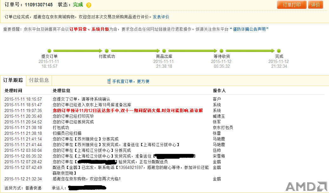Click the order status help question-mark icon
This screenshot has width=329, height=193.
89,5
